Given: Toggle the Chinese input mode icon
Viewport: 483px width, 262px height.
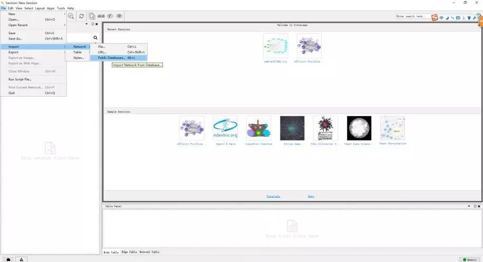Looking at the screenshot, I should (441, 18).
